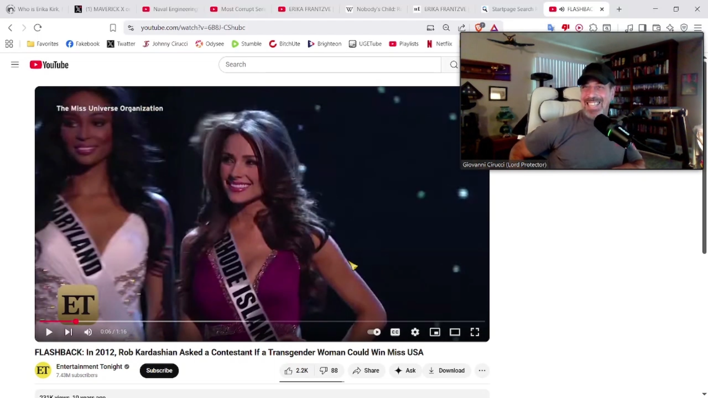Dislike the video with thumbs down
708x398 pixels.
click(x=329, y=370)
